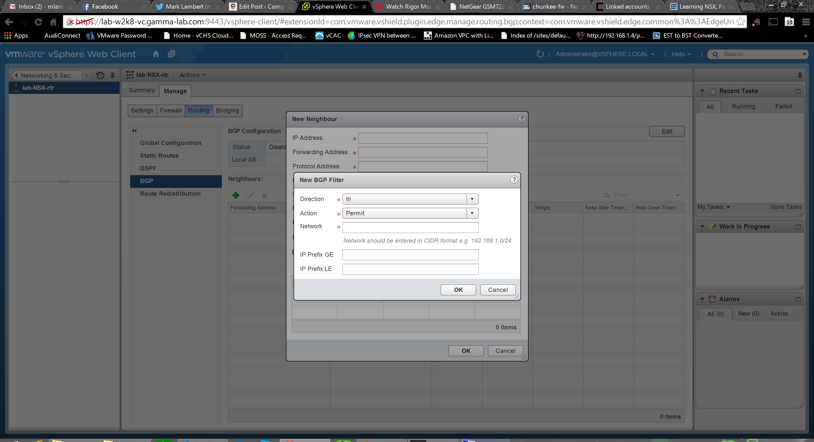This screenshot has width=814, height=442.
Task: Collapse Work In Progress panel triangle
Action: pyautogui.click(x=702, y=226)
